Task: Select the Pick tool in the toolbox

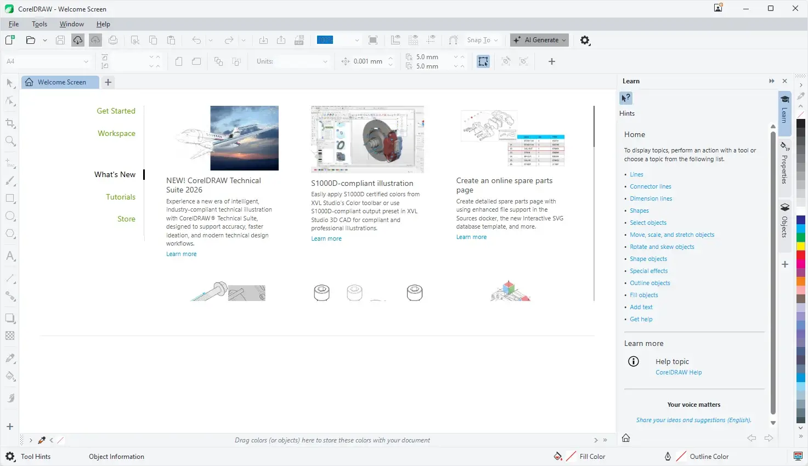Action: (10, 83)
